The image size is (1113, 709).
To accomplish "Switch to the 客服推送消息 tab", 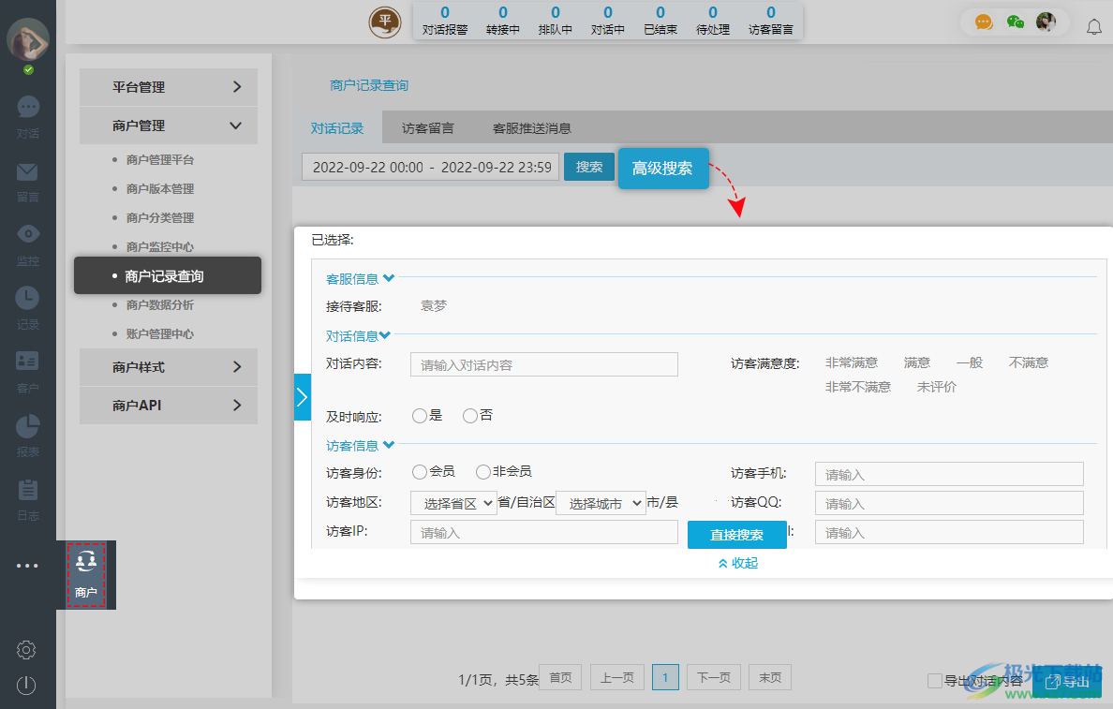I will coord(532,128).
